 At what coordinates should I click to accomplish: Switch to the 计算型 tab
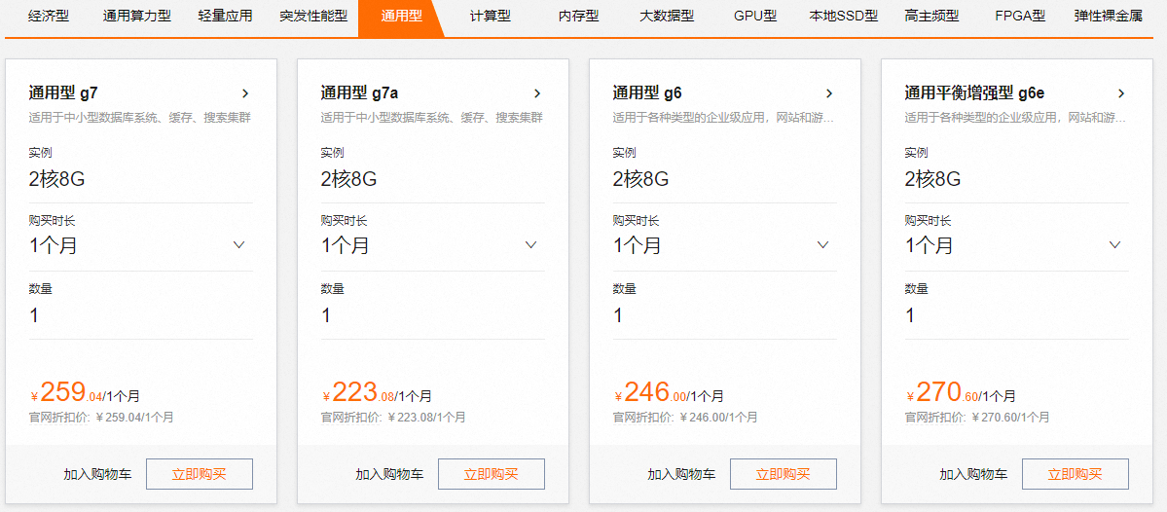[x=491, y=16]
